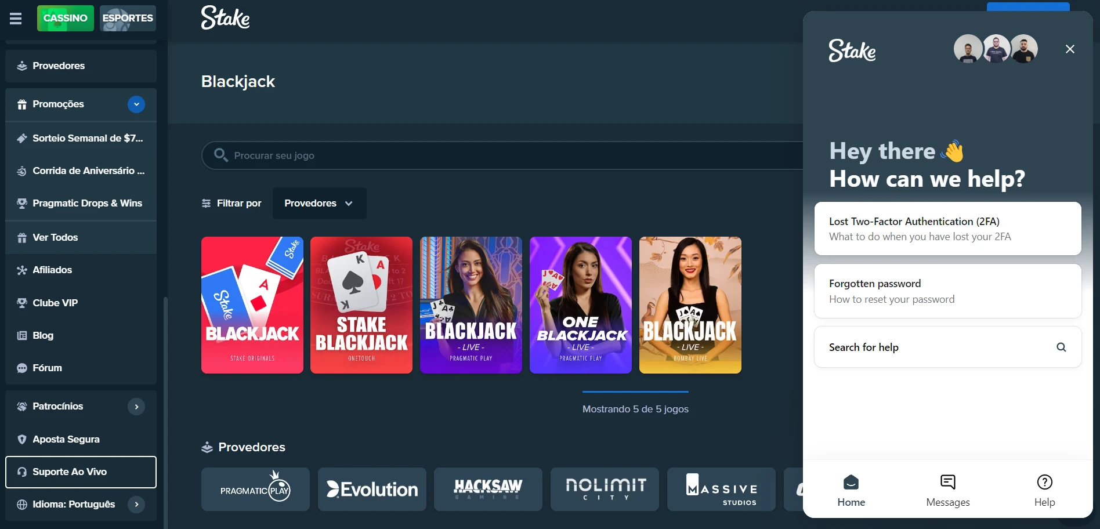Switch to Help tab in chat
This screenshot has width=1100, height=529.
point(1044,490)
